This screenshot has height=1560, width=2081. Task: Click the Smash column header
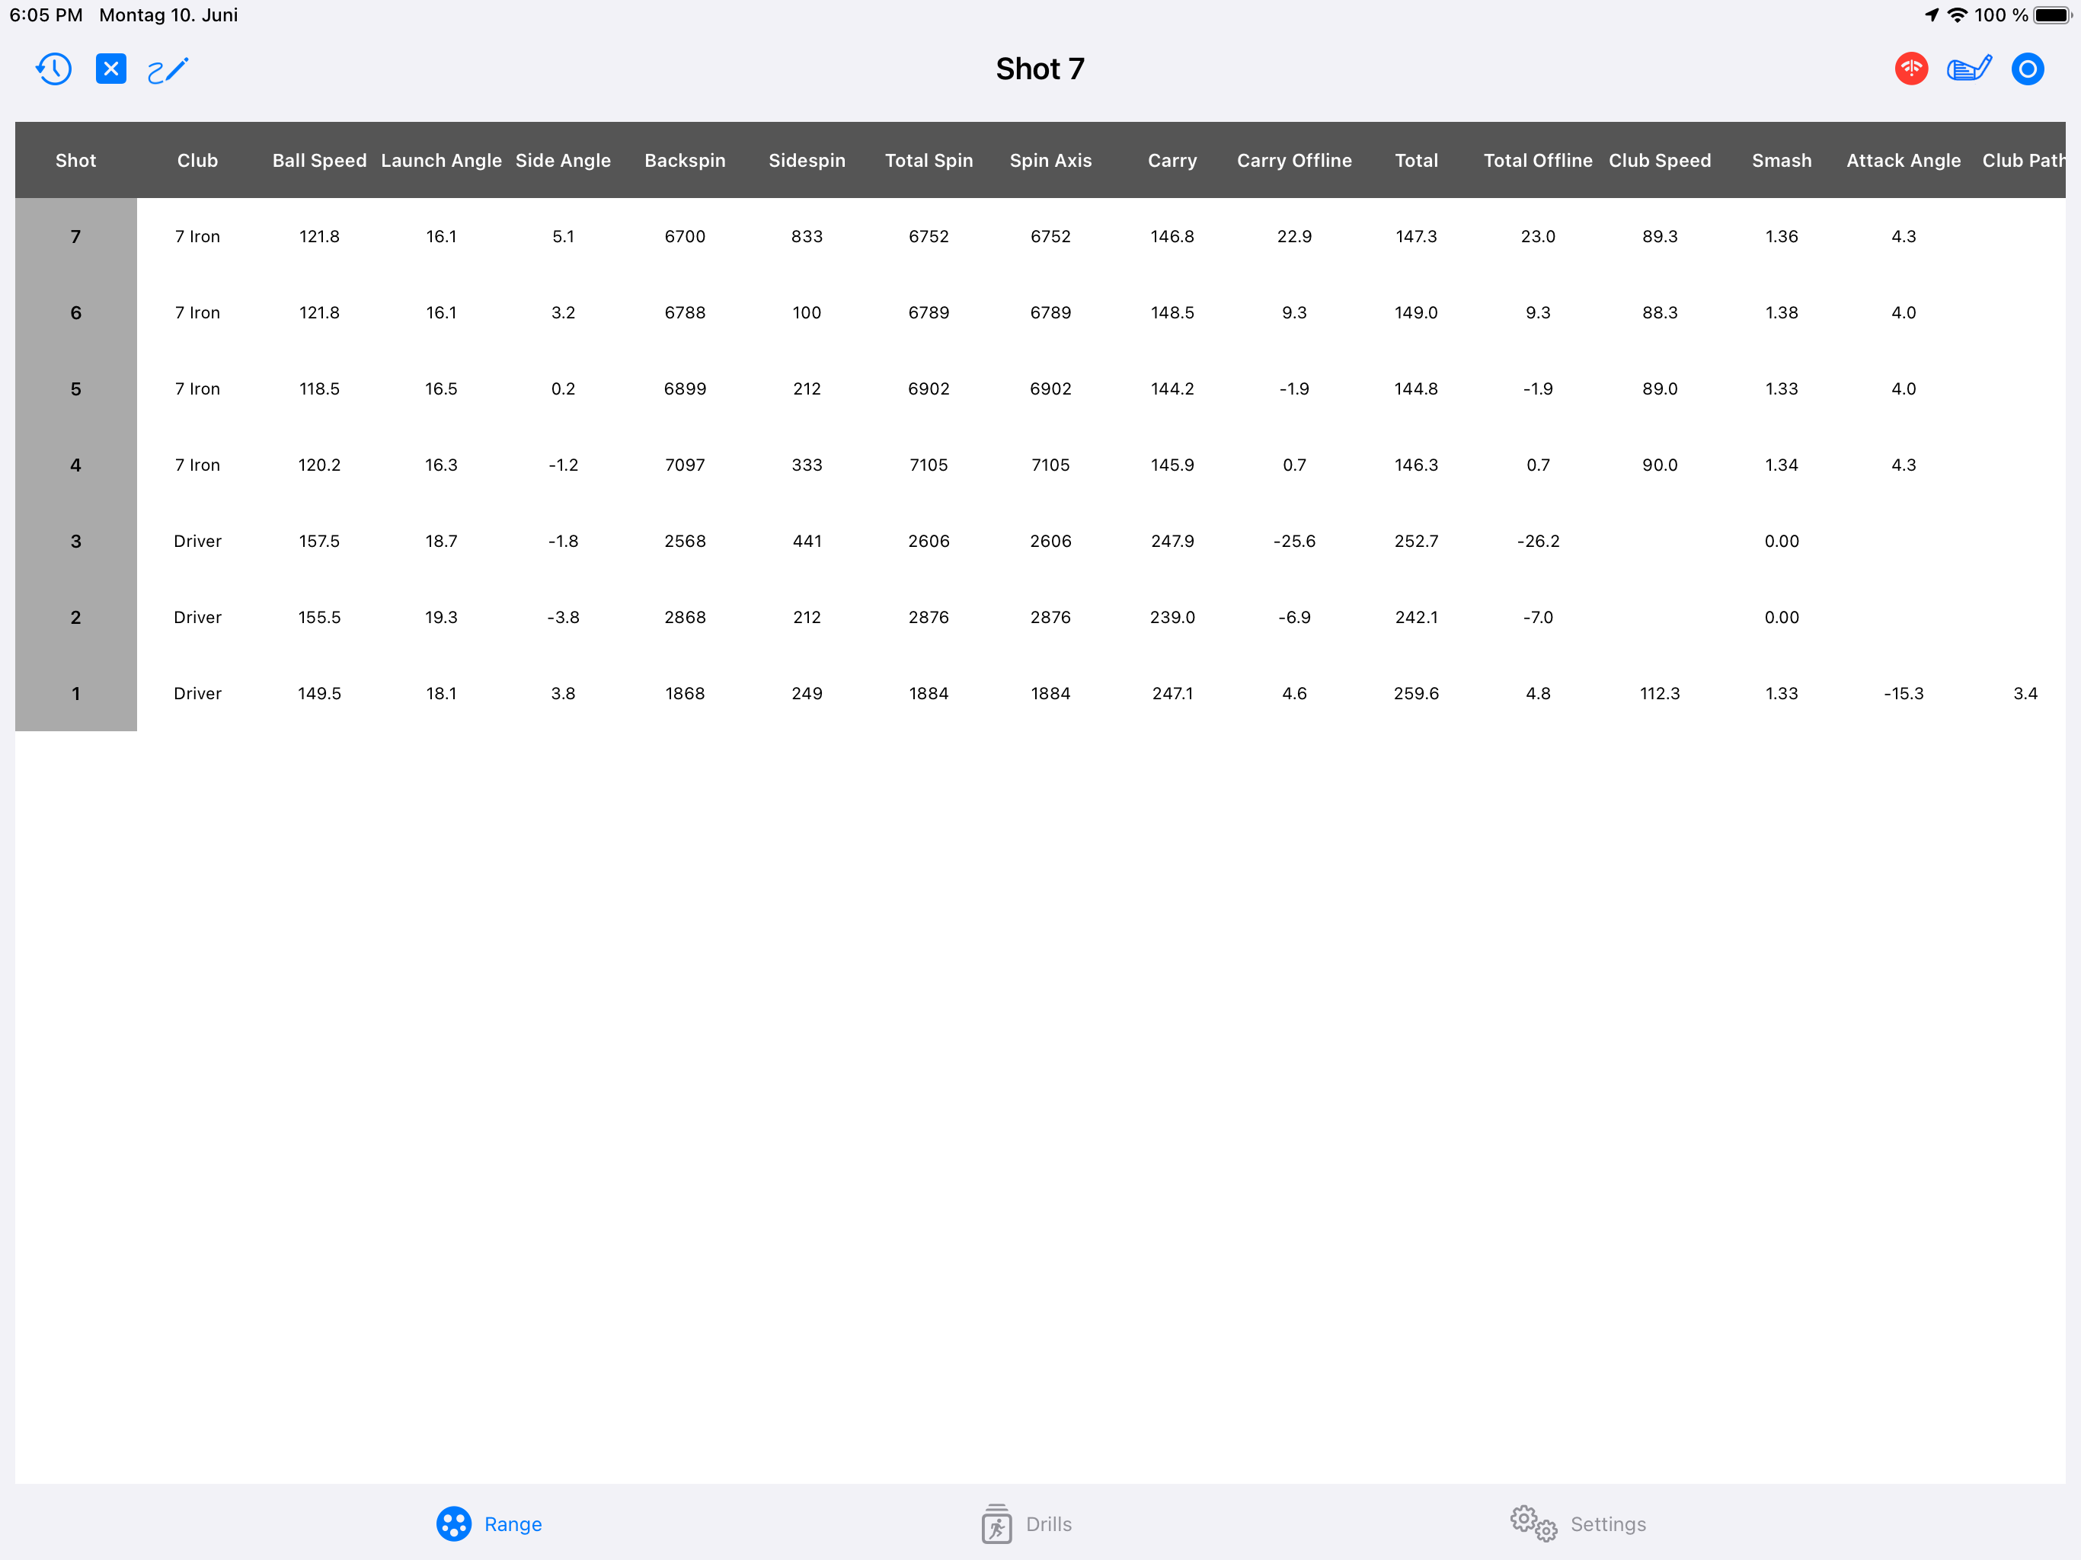1781,161
